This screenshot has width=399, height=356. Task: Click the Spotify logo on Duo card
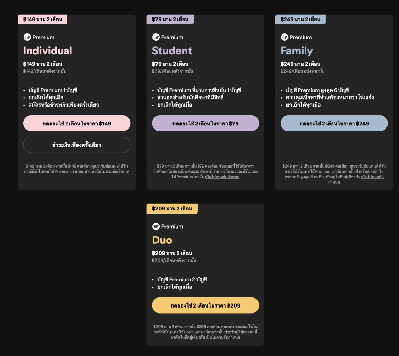coord(156,226)
